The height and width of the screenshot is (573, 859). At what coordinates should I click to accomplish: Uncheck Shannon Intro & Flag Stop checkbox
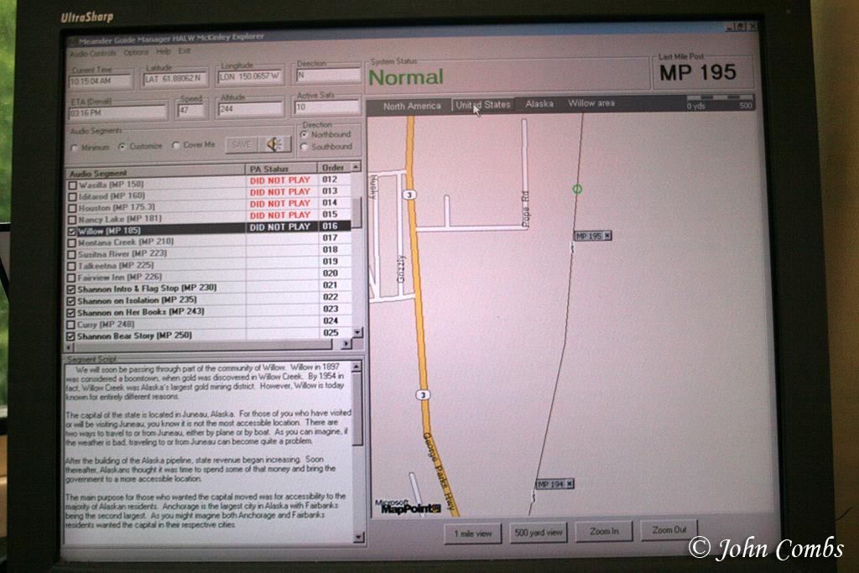click(70, 289)
